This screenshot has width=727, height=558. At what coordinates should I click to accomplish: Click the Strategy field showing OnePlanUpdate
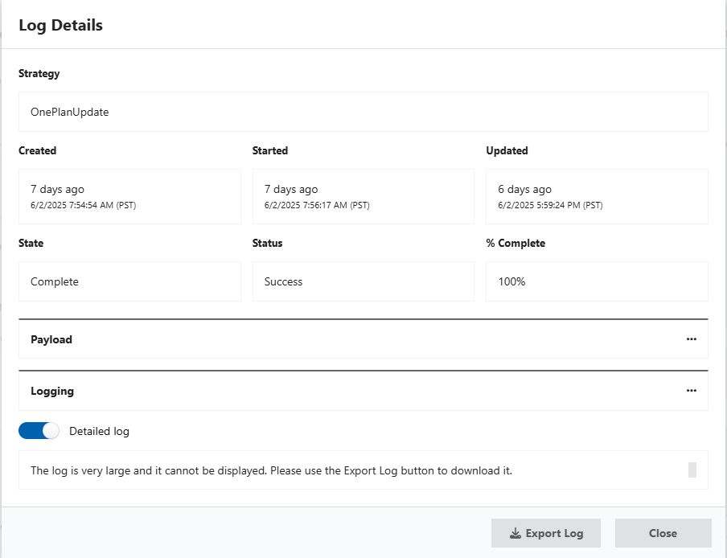pos(363,112)
